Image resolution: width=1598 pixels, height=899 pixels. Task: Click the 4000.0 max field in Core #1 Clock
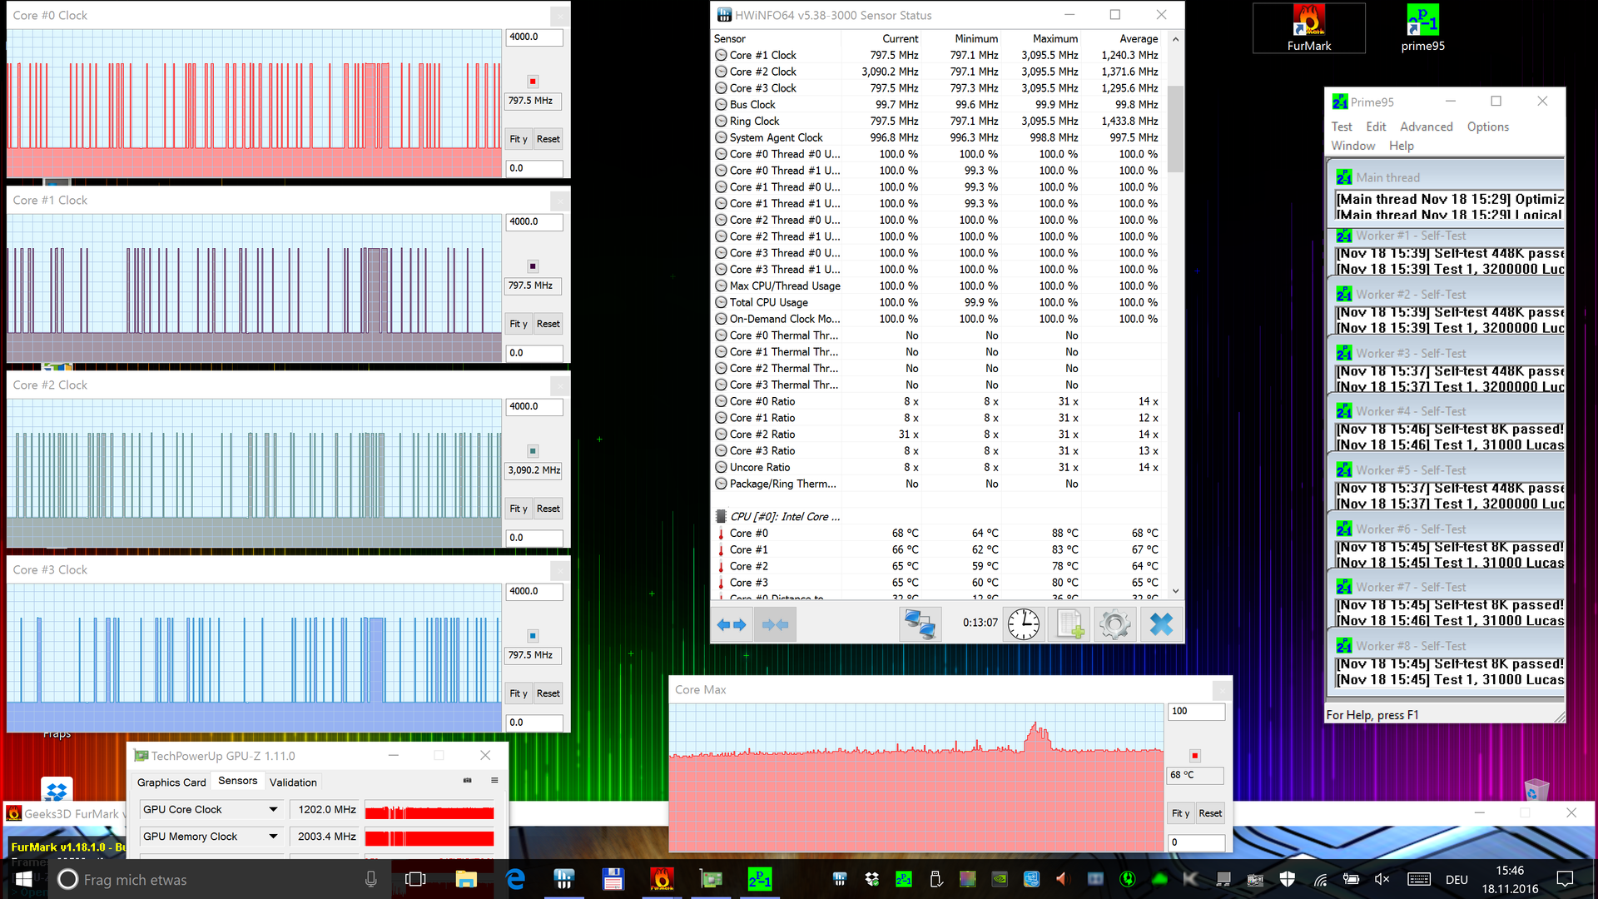[x=533, y=222]
